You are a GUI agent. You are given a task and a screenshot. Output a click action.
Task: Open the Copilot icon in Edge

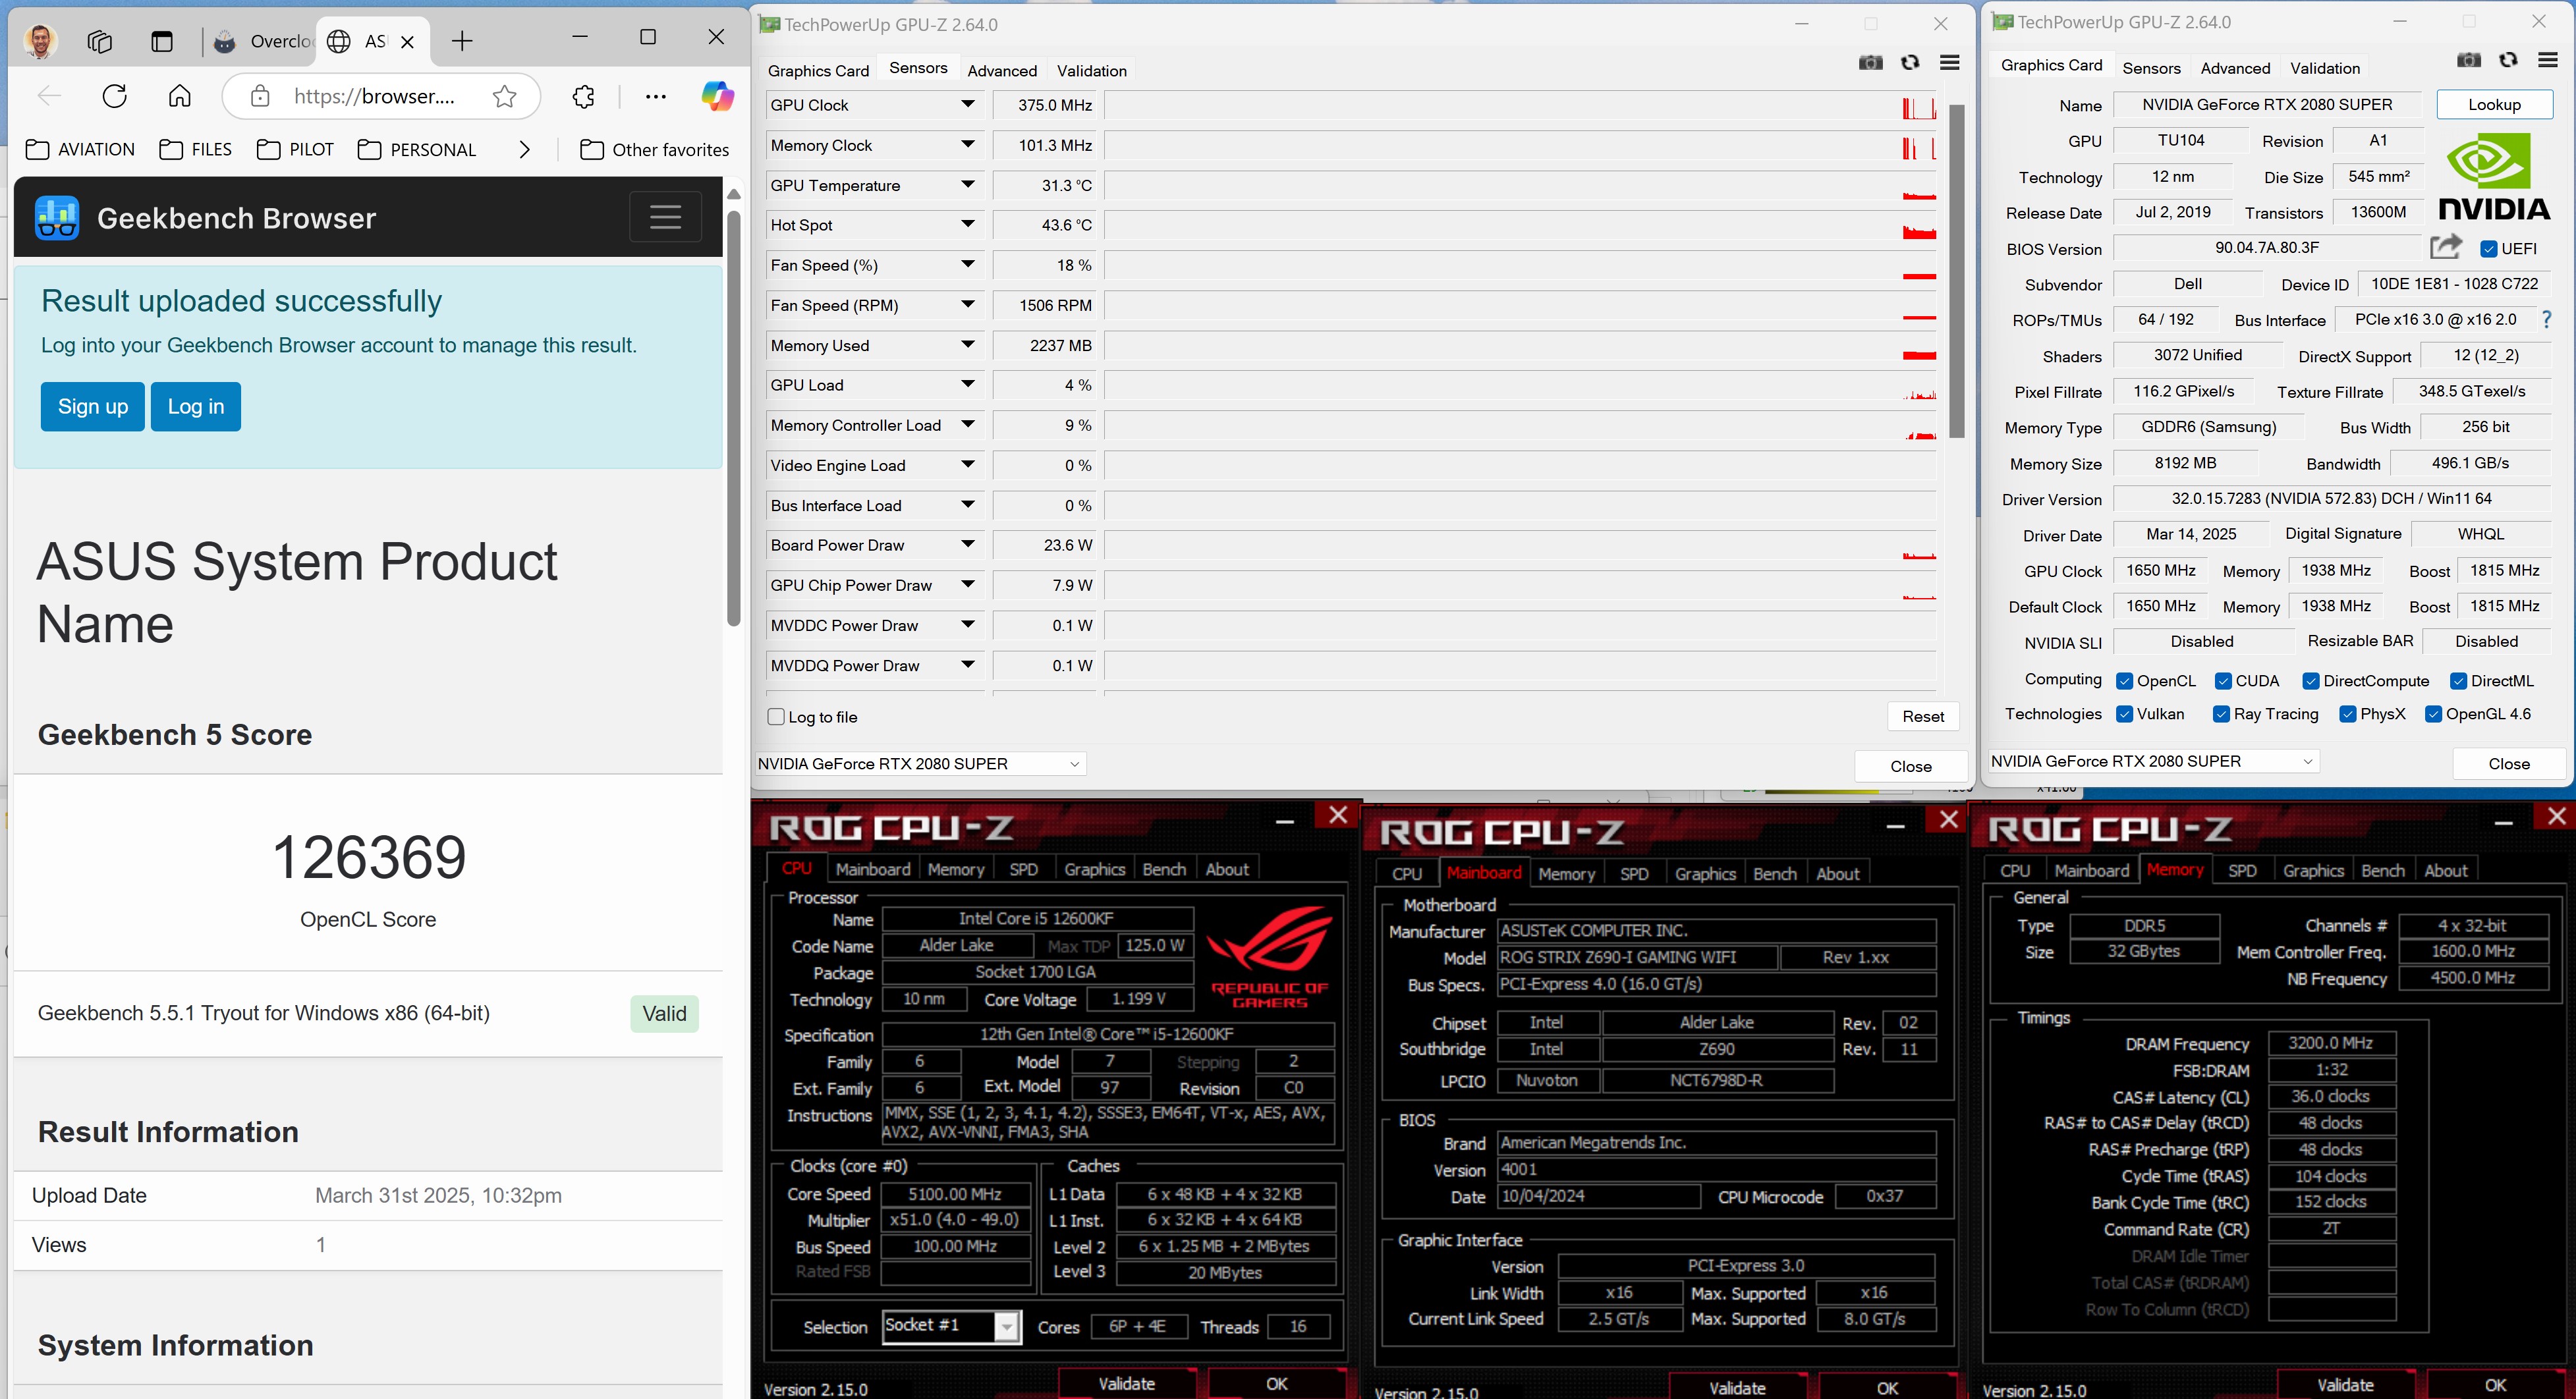click(717, 96)
